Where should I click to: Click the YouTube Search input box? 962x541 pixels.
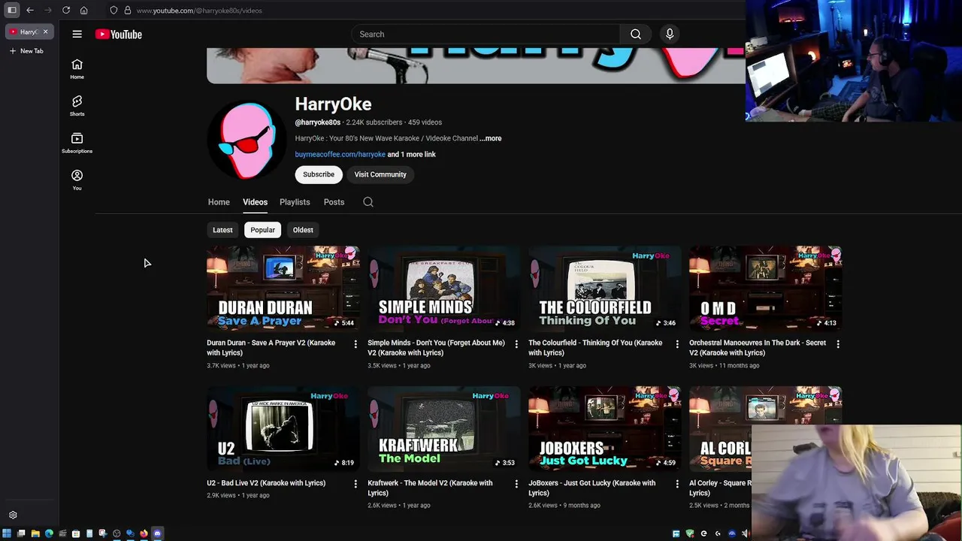pos(486,34)
